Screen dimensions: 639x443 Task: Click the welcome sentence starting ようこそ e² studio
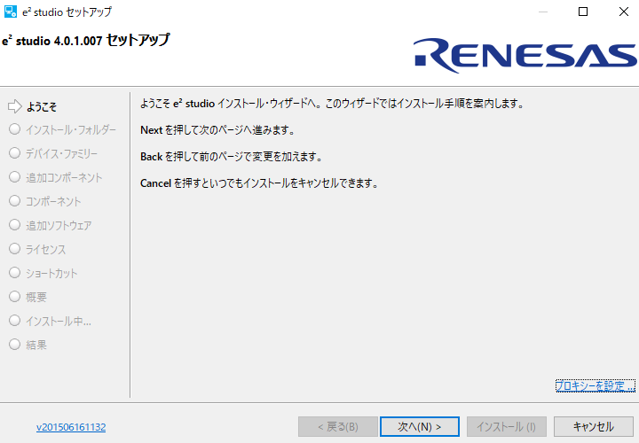(332, 104)
